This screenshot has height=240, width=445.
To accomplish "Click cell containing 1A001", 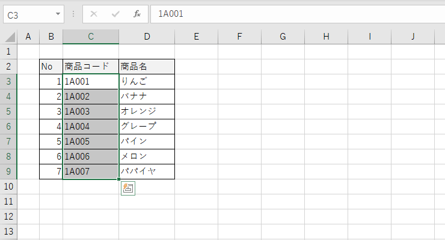I will tap(91, 82).
